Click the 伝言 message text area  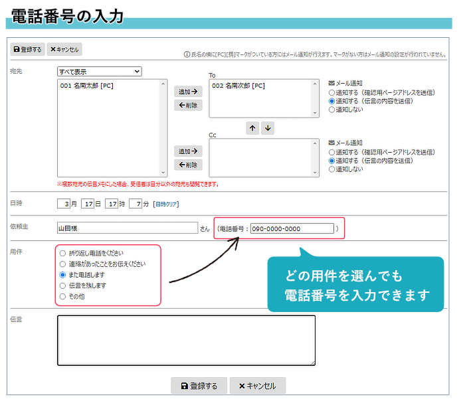click(186, 340)
